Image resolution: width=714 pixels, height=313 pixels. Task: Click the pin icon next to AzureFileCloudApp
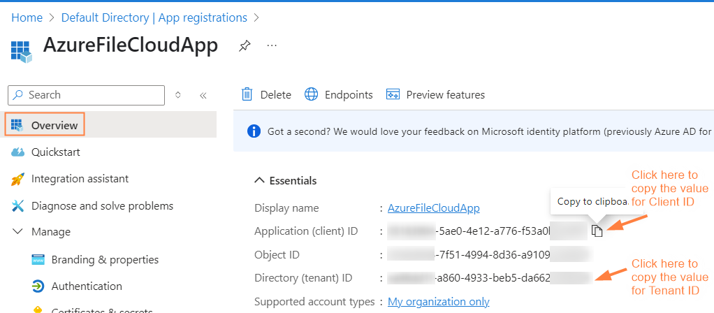click(x=244, y=46)
